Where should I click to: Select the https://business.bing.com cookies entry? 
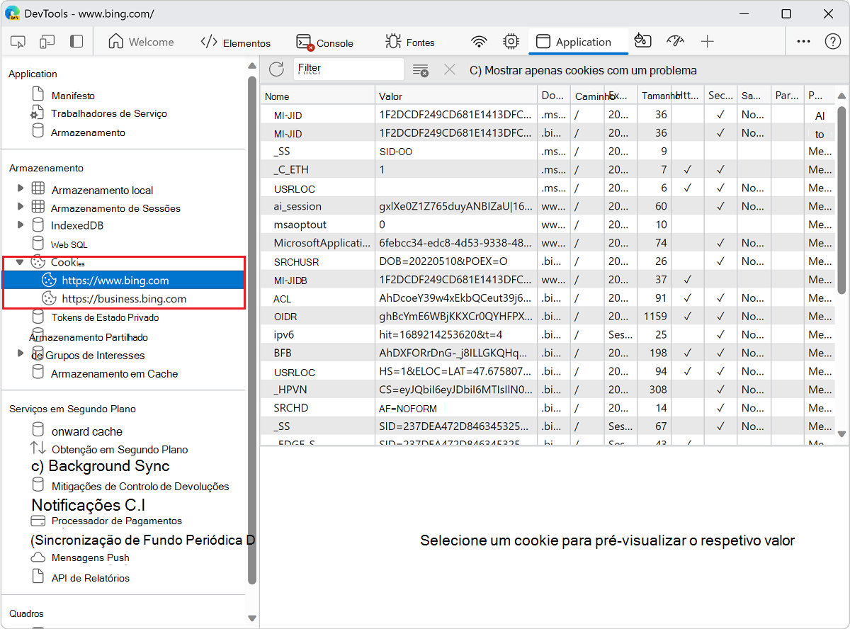(x=124, y=299)
